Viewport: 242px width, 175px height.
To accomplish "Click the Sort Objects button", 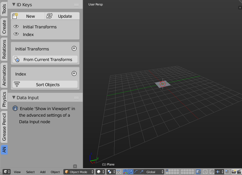I will point(45,85).
